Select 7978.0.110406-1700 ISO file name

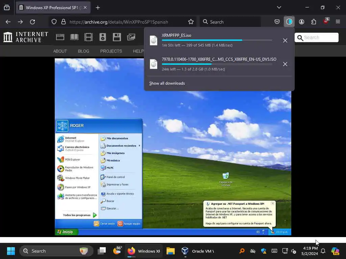coord(219,59)
